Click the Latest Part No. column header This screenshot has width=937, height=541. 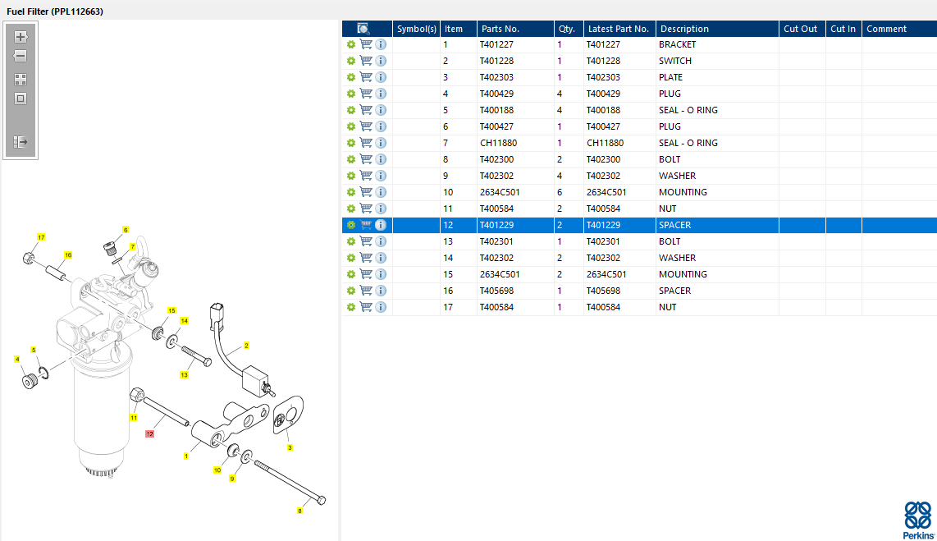pos(619,29)
